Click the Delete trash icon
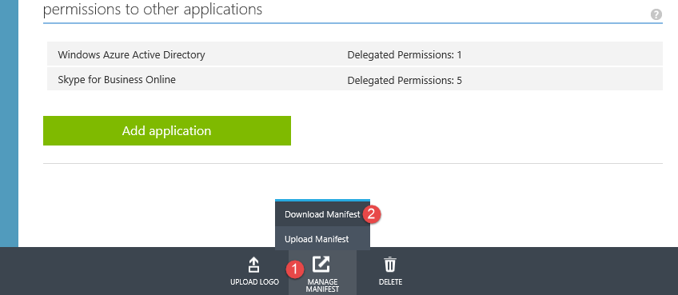678x295 pixels. 390,265
